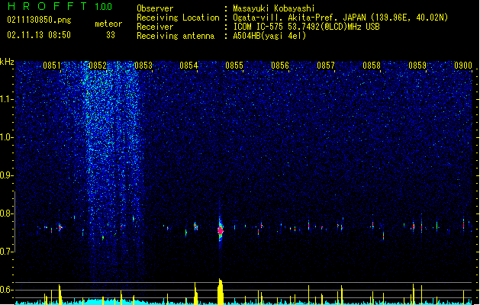Click the kHz axis unit label

pos(7,62)
